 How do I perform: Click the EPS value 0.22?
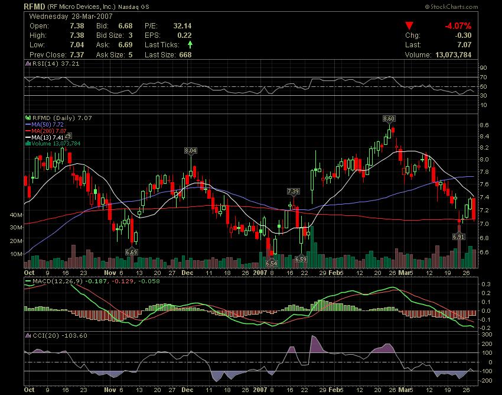click(184, 35)
